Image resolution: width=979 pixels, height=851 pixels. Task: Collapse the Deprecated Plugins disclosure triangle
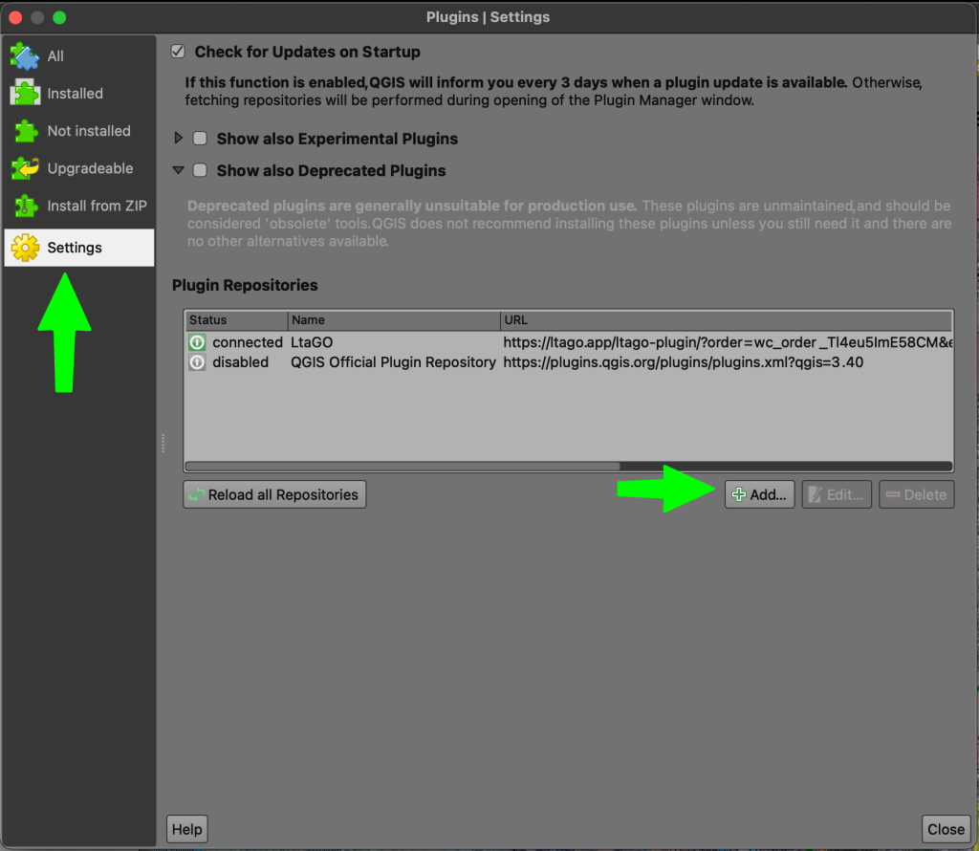(179, 170)
